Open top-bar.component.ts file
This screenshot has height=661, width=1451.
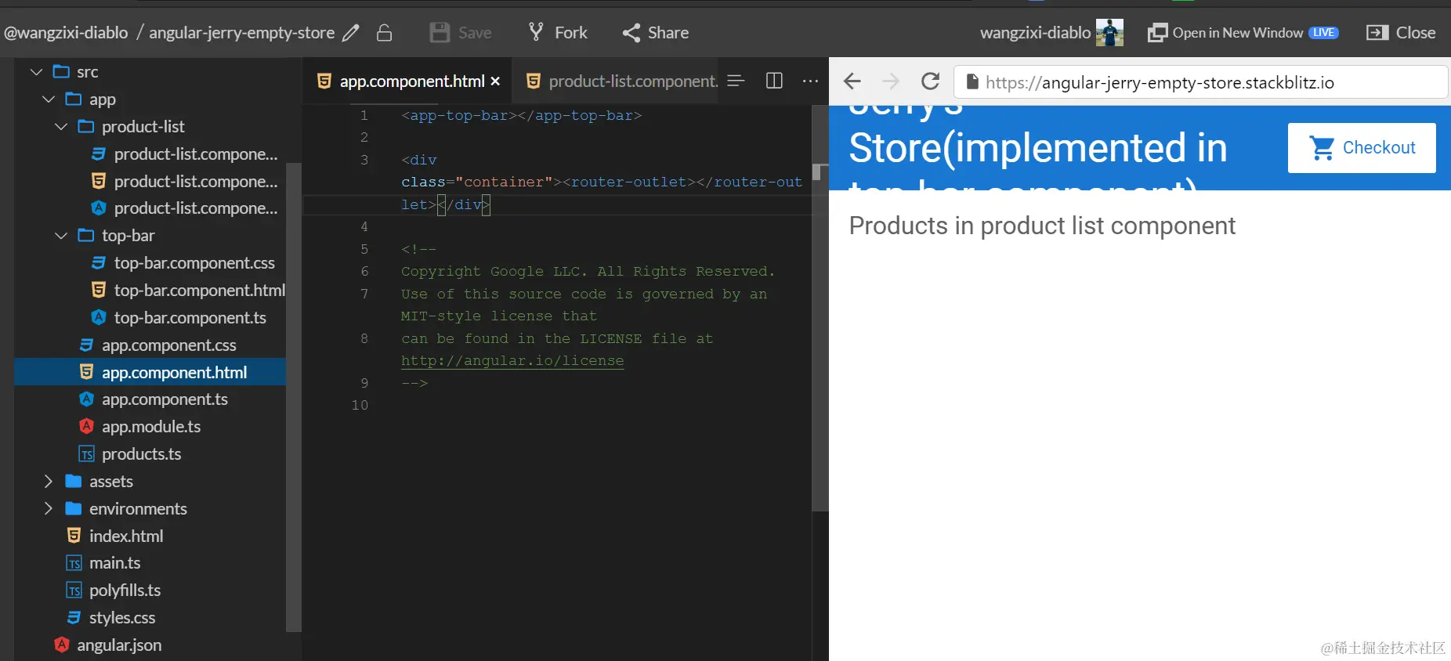pyautogui.click(x=190, y=318)
